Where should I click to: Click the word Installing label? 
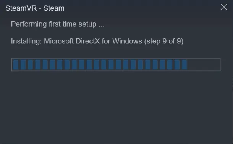[x=26, y=41]
